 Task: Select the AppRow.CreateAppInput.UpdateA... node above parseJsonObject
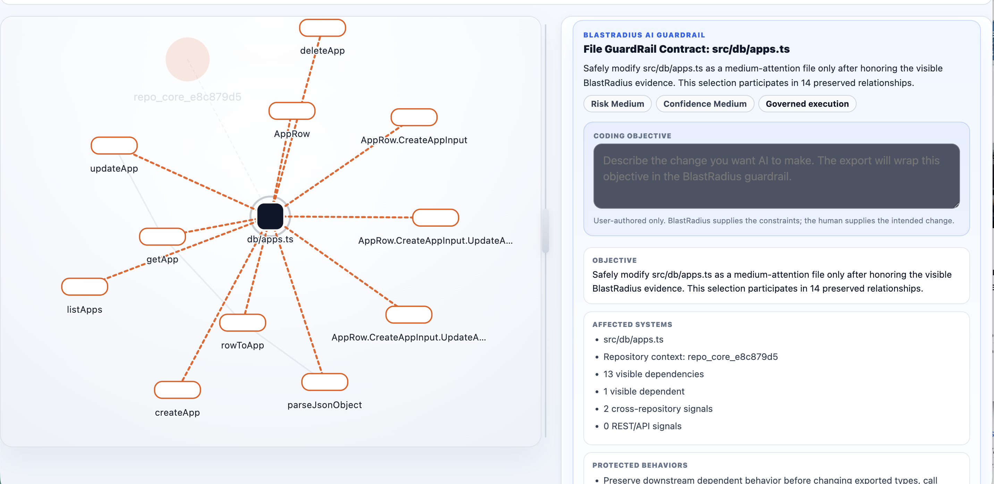tap(408, 315)
